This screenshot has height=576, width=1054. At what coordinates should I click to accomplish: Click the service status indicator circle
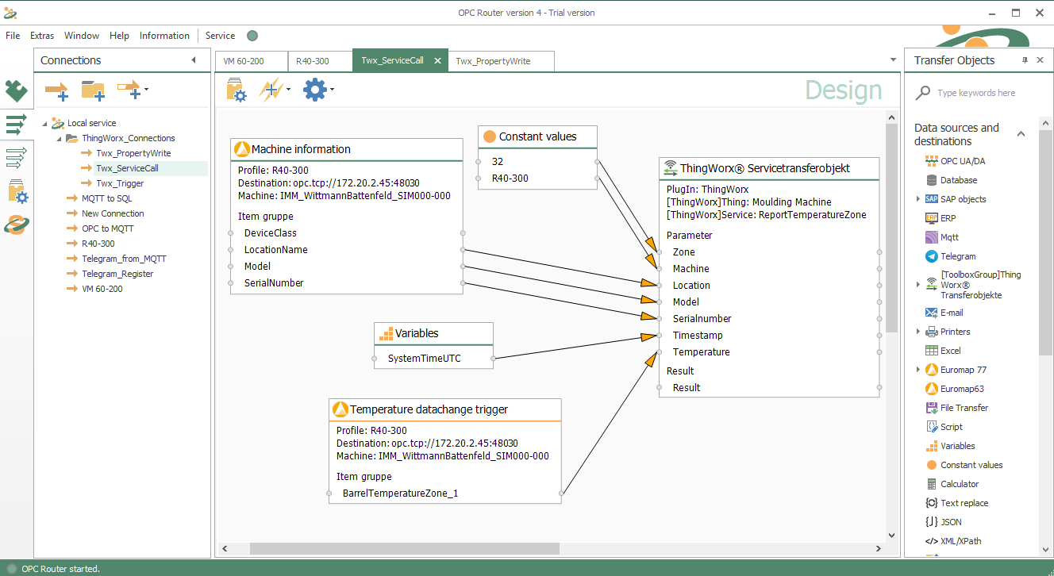coord(252,36)
